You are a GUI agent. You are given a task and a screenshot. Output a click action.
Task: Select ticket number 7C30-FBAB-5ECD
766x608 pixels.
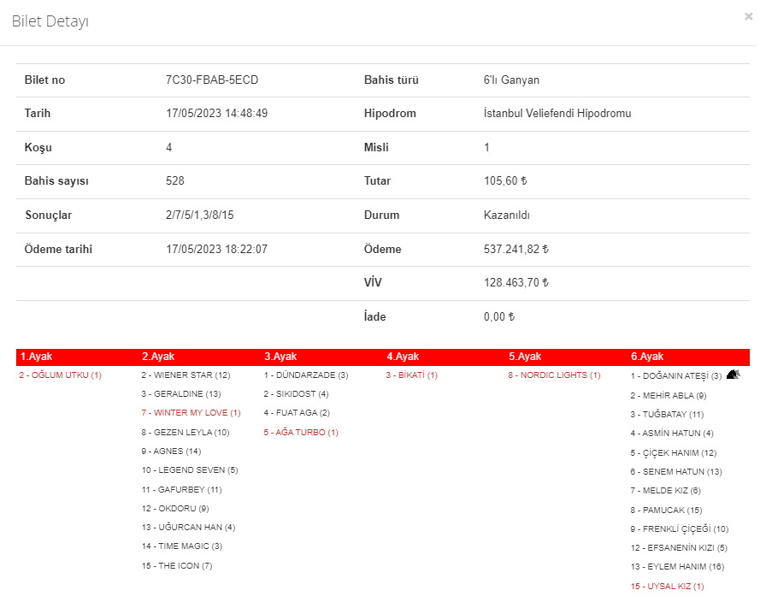tap(212, 80)
